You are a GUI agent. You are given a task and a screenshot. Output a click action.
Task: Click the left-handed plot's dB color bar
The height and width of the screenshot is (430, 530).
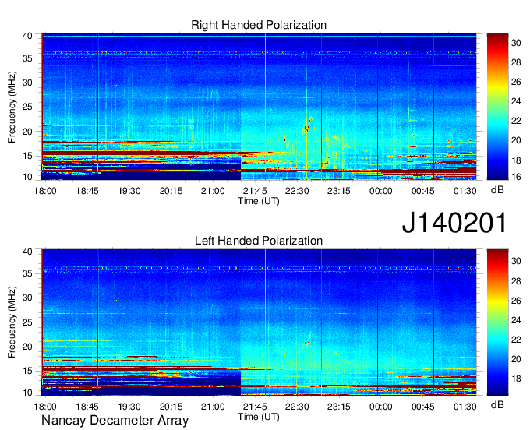(497, 322)
